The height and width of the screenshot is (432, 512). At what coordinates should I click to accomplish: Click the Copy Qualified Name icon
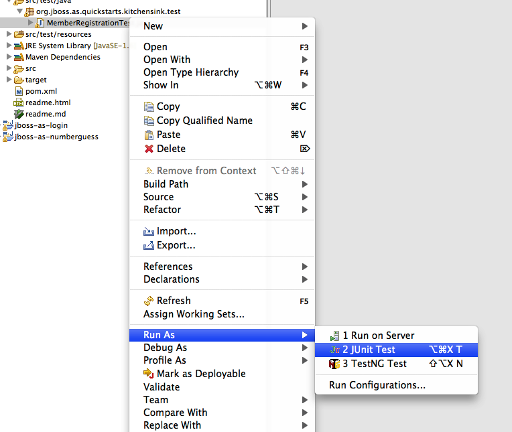(x=149, y=121)
